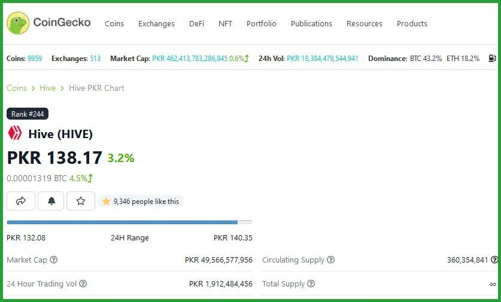Viewport: 501px width, 302px height.
Task: Open Circulating Supply help question icon
Action: 330,260
